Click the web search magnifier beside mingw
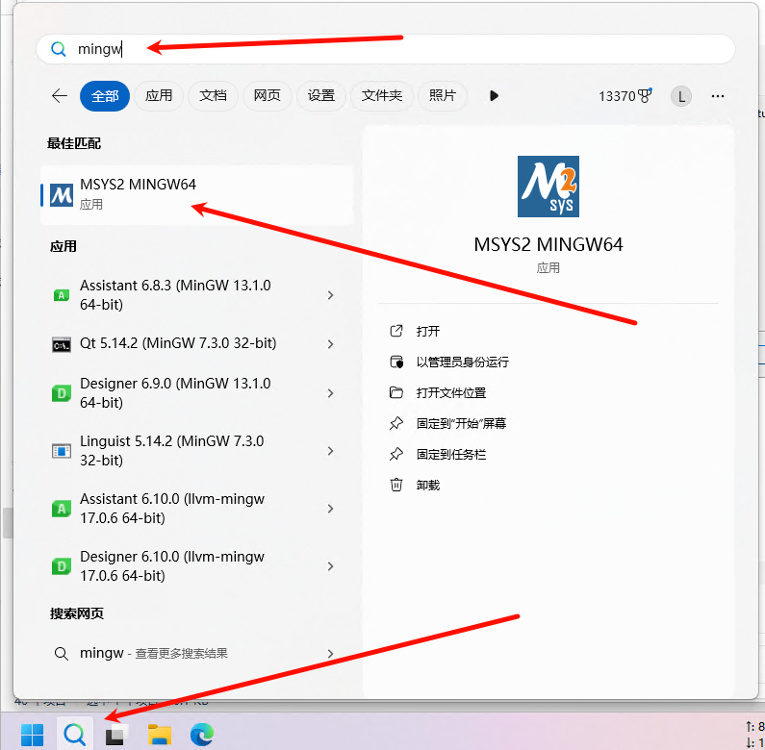 [62, 654]
